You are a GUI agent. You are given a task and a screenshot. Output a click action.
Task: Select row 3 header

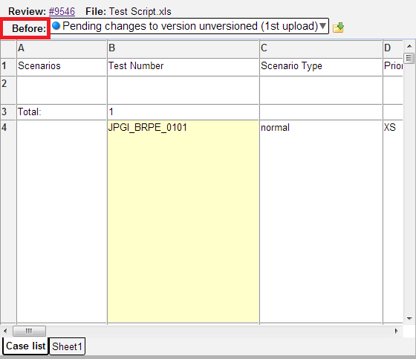[8, 112]
